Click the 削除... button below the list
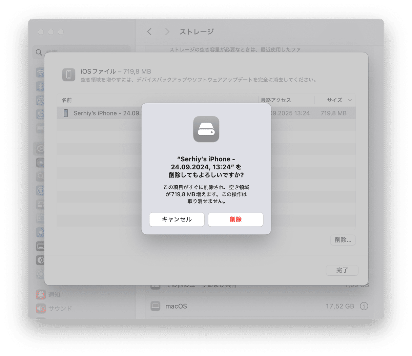 343,240
